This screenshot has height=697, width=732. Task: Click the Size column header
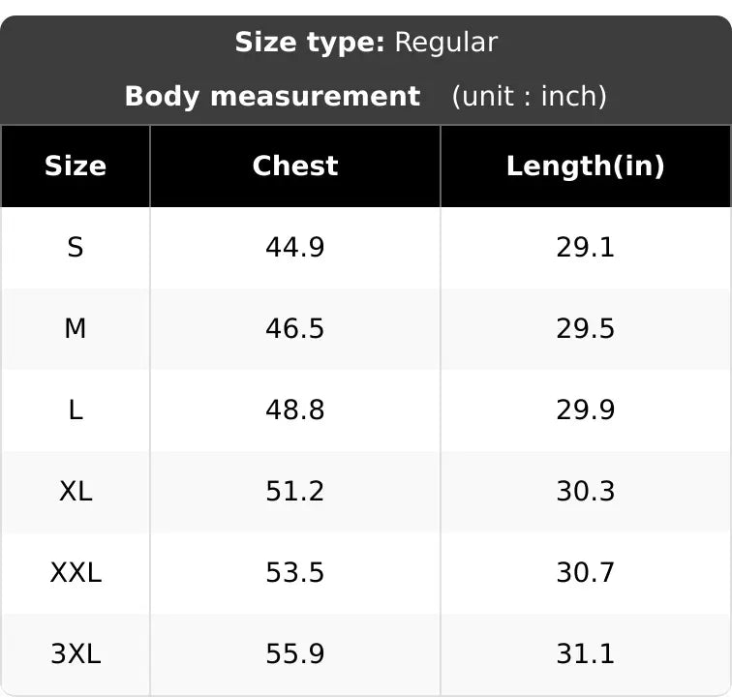click(76, 167)
